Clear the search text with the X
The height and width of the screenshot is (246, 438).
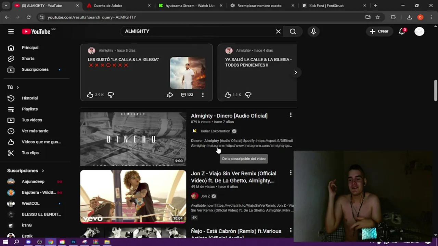(x=278, y=31)
